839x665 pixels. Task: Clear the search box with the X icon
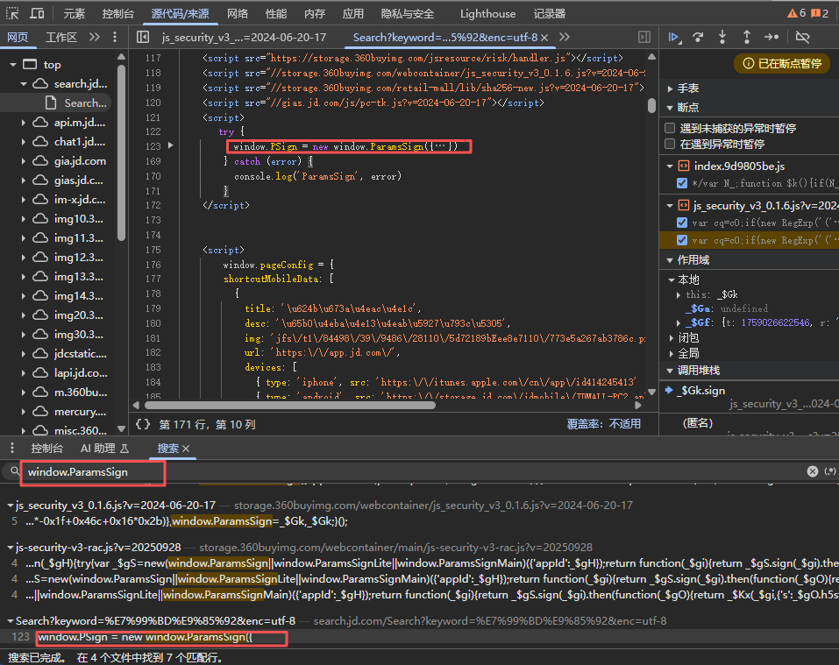pyautogui.click(x=813, y=471)
